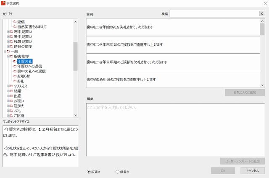Expand the 出産 category
Image resolution: width=269 pixels, height=178 pixels.
coord(8,96)
